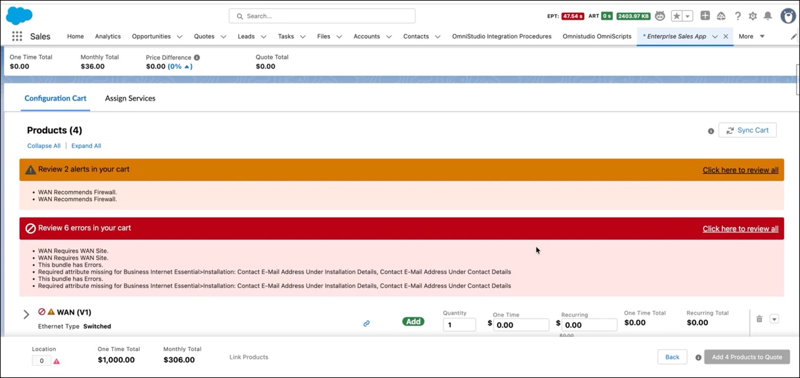Image resolution: width=800 pixels, height=378 pixels.
Task: Open the Enterprise Sales App tab dropdown
Action: point(715,37)
